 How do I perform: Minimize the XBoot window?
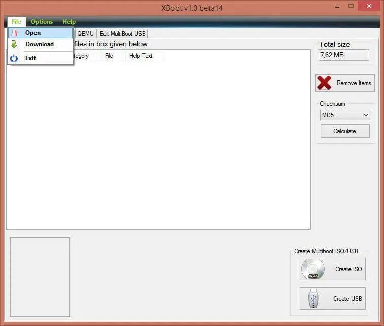point(337,7)
